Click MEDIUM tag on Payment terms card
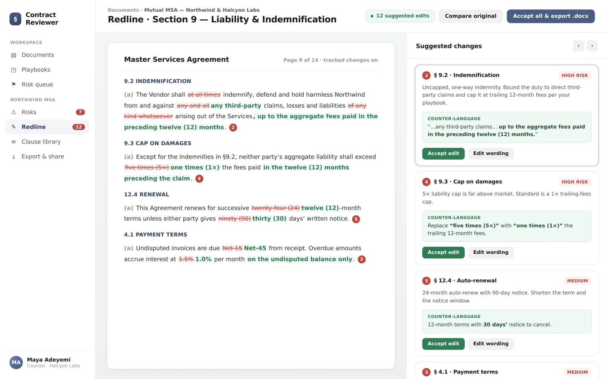Screen dimensions: 607x379 point(577,372)
